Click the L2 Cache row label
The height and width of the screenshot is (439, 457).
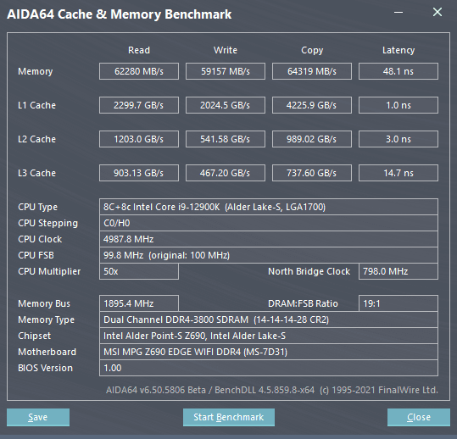[x=36, y=139]
